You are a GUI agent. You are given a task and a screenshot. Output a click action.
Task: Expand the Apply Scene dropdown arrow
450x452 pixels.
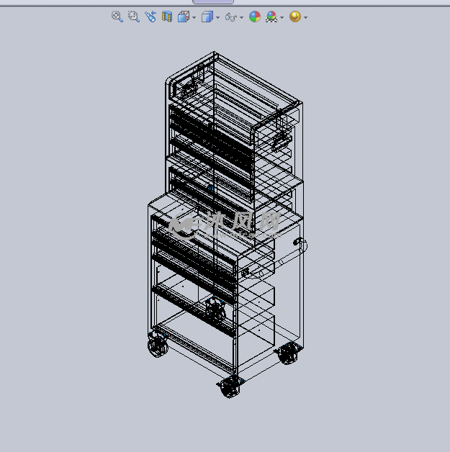click(282, 17)
